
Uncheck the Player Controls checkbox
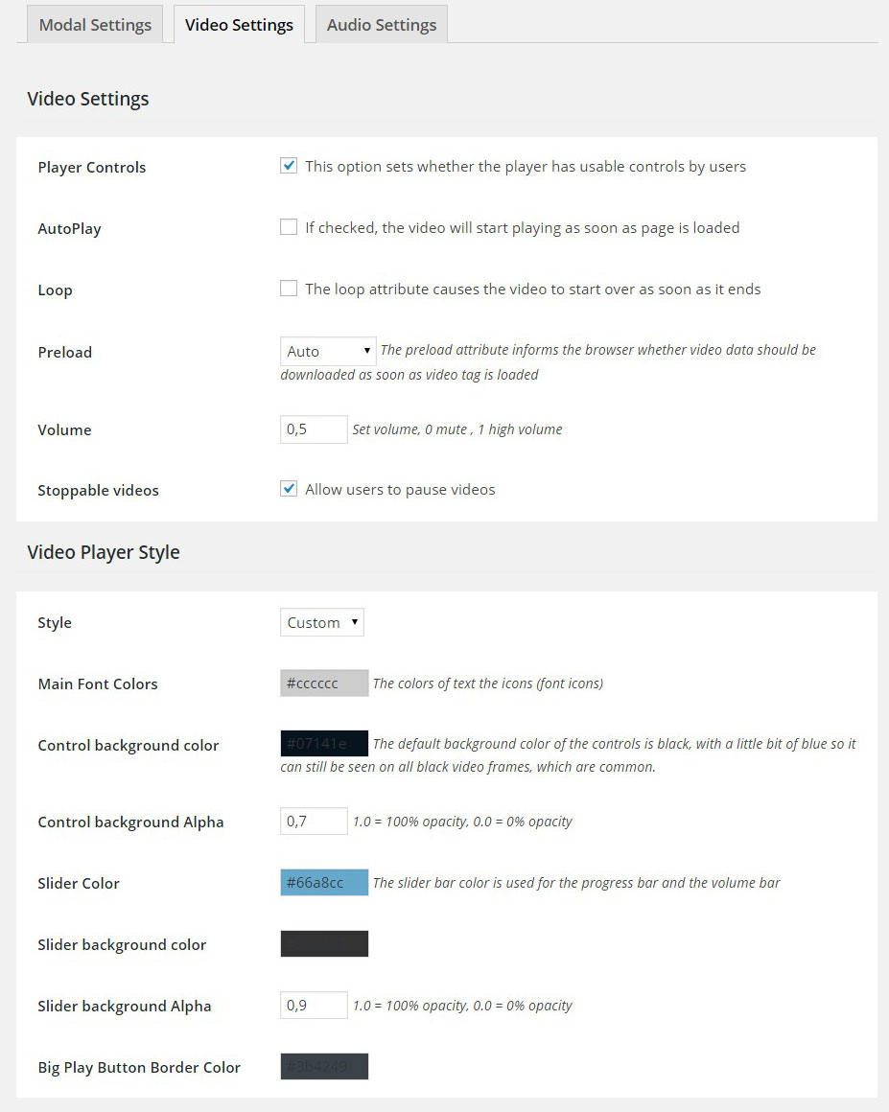pyautogui.click(x=289, y=166)
